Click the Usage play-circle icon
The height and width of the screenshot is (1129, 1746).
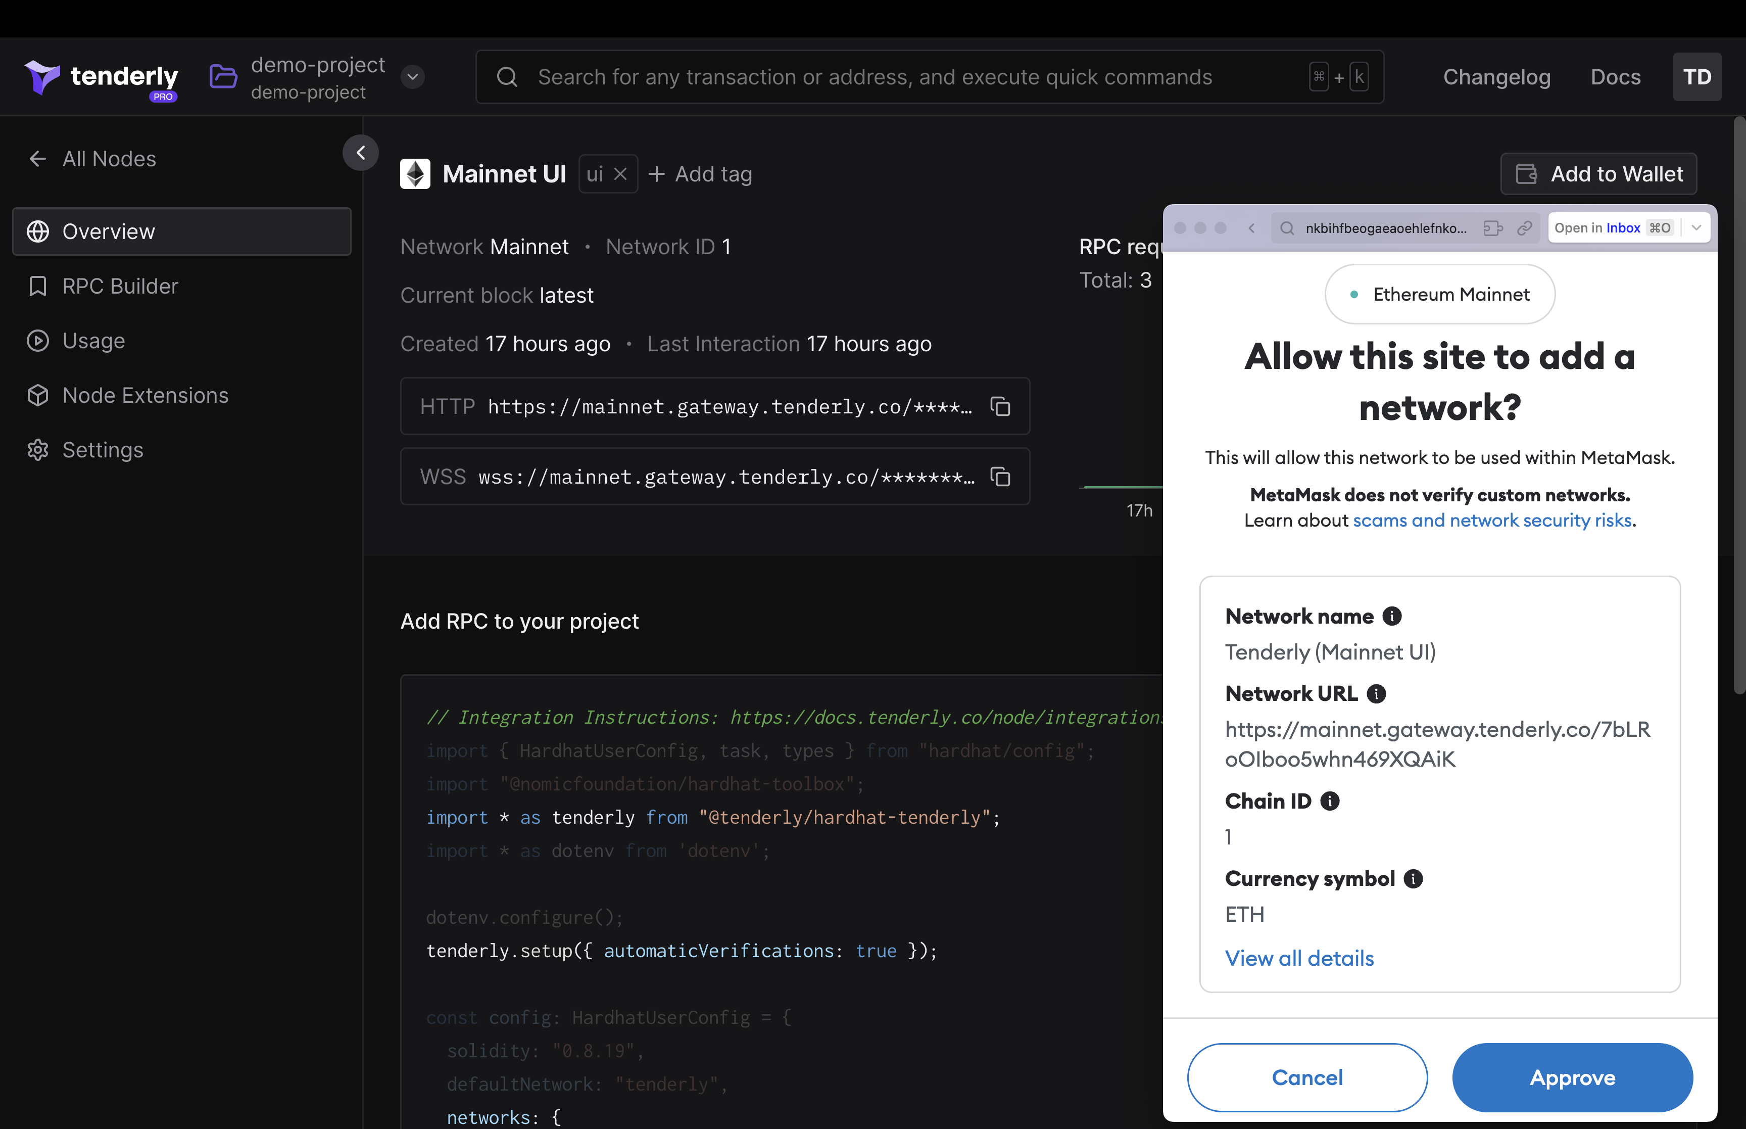point(38,340)
